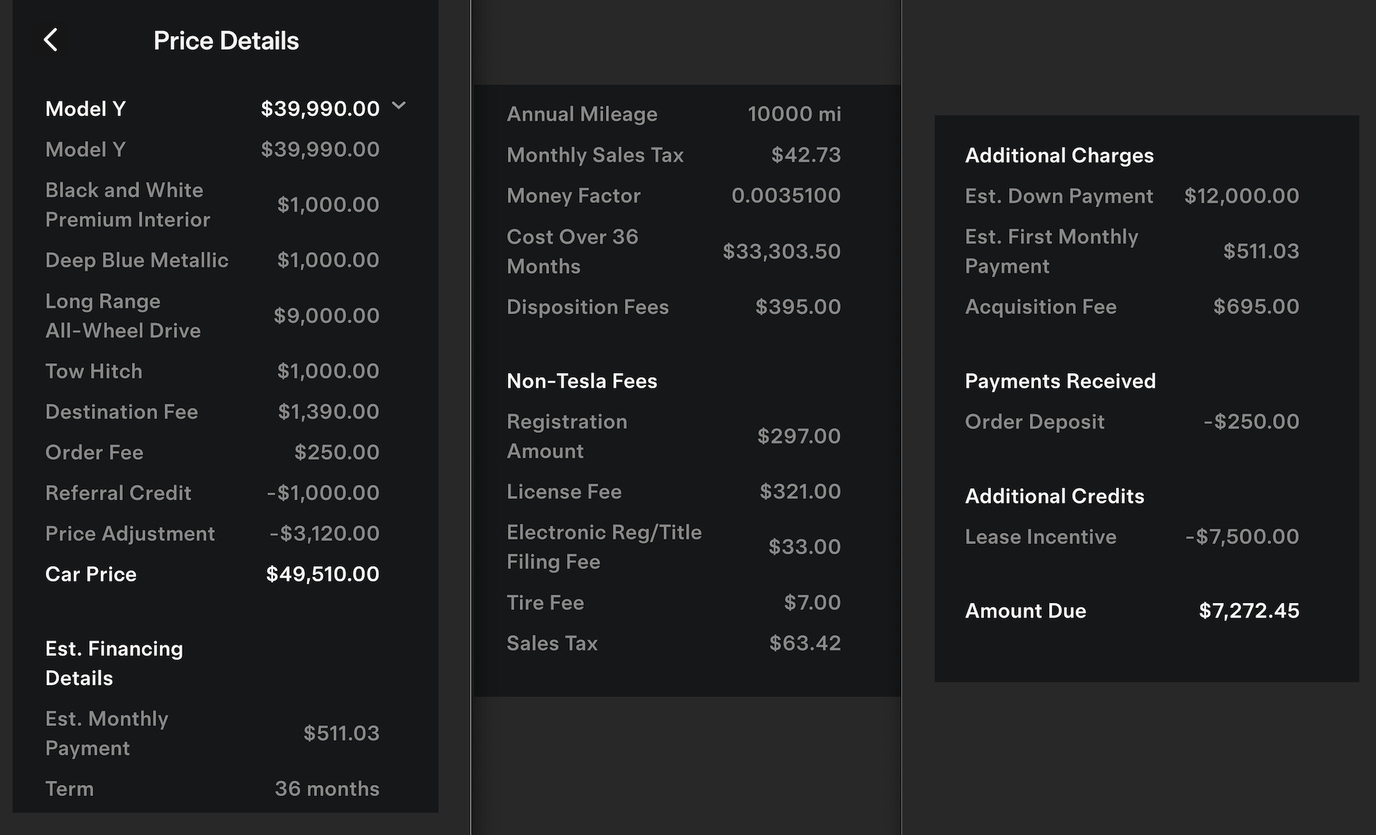
Task: Select the Money Factor label
Action: [573, 195]
